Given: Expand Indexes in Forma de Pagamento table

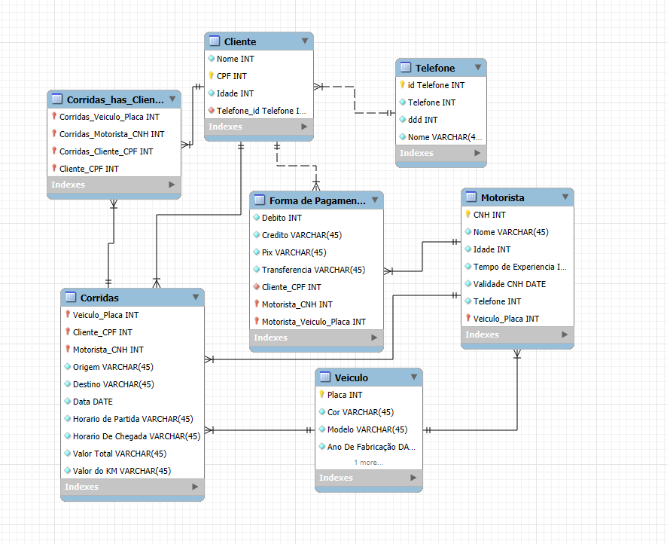Looking at the screenshot, I should pyautogui.click(x=374, y=338).
